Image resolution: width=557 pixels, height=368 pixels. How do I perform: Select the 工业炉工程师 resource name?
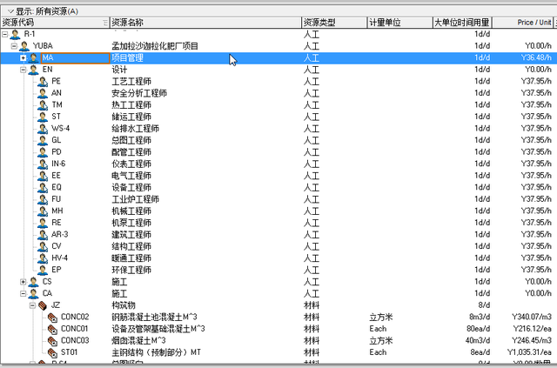coord(136,199)
